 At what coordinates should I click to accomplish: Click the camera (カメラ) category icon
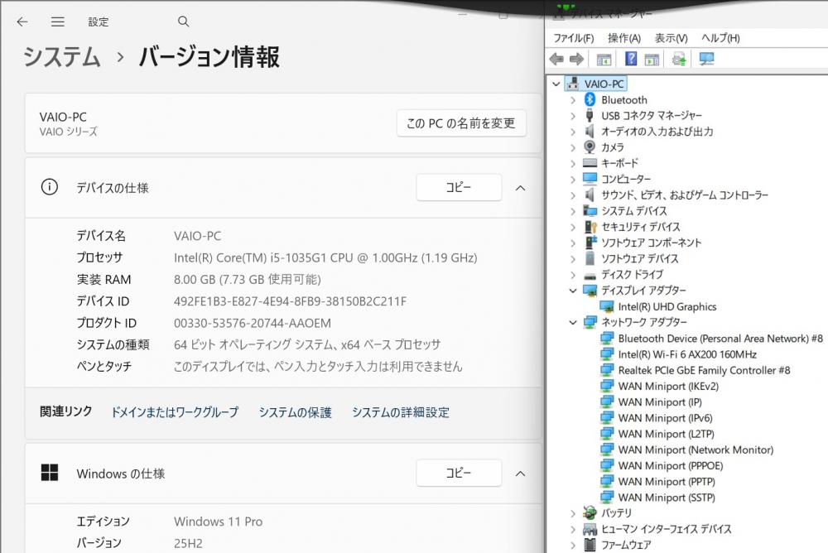590,147
